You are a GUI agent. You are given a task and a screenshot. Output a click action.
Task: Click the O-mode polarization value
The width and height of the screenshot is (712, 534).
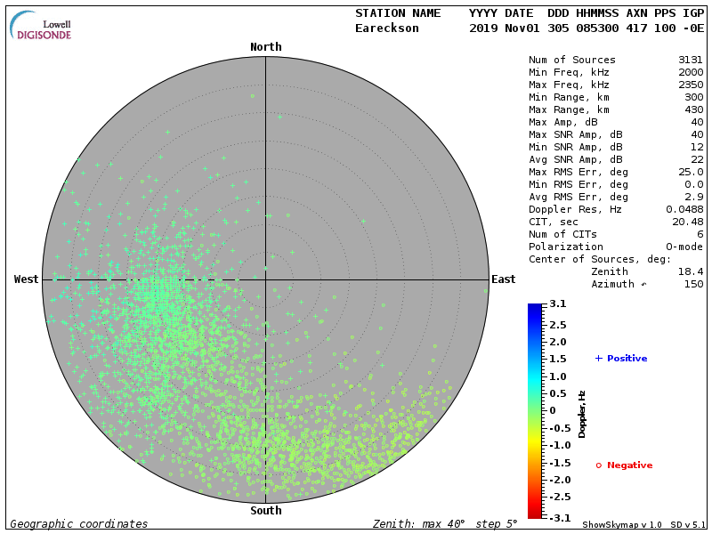pos(682,247)
